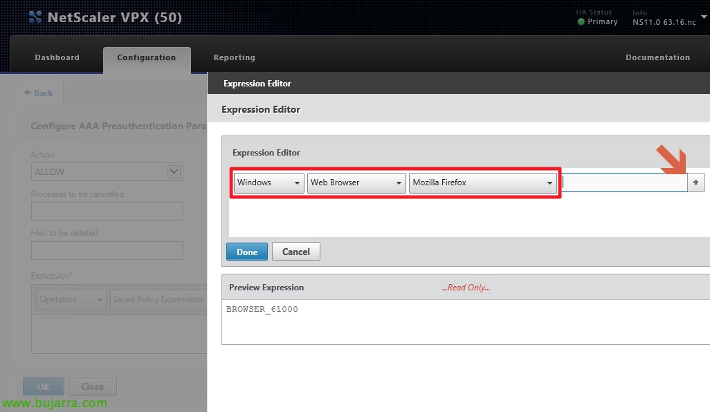This screenshot has height=412, width=710.
Task: Click the plus button beside the expression input
Action: click(x=696, y=182)
